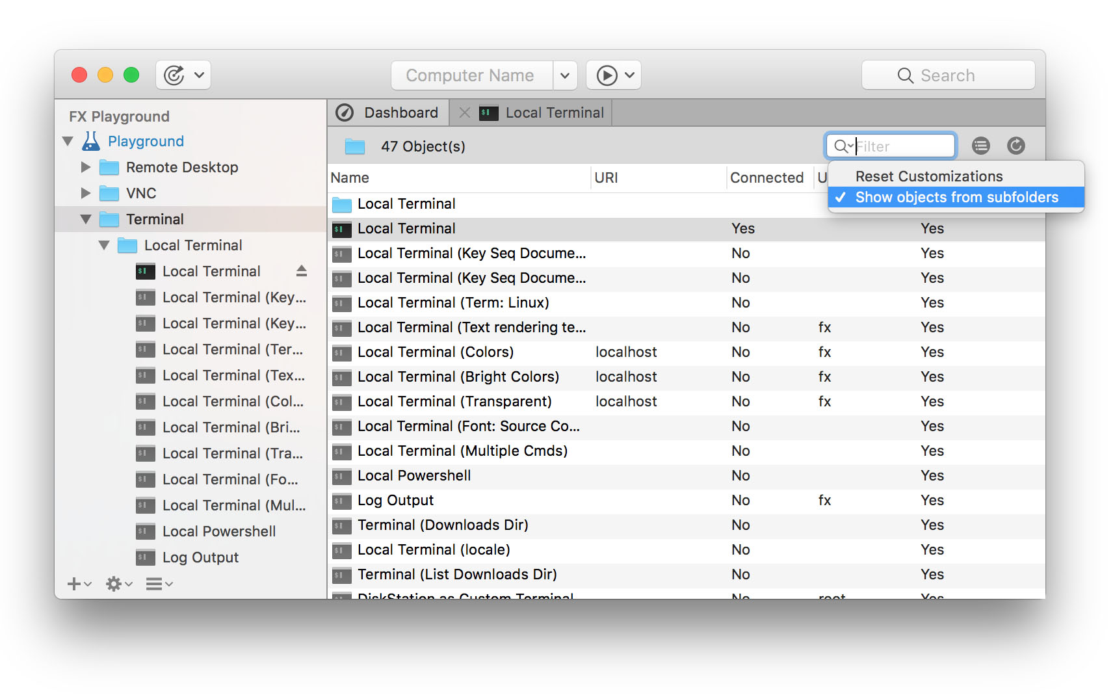Sort list by the Connected column header
The image size is (1113, 697).
[766, 178]
